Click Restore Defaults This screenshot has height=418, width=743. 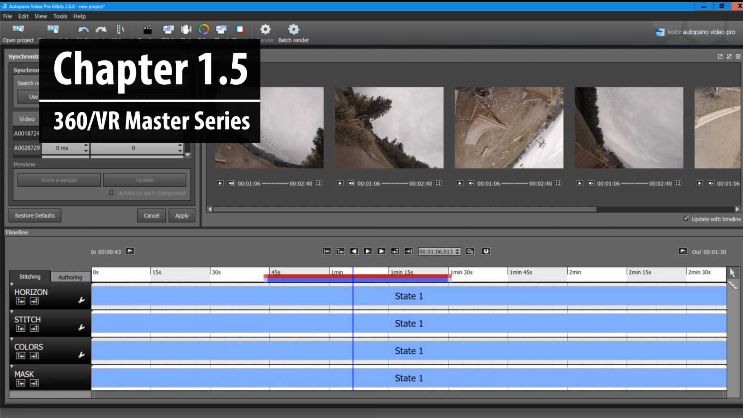pos(34,216)
